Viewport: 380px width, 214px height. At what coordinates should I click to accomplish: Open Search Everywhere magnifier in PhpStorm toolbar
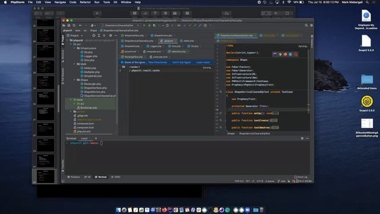(306, 25)
